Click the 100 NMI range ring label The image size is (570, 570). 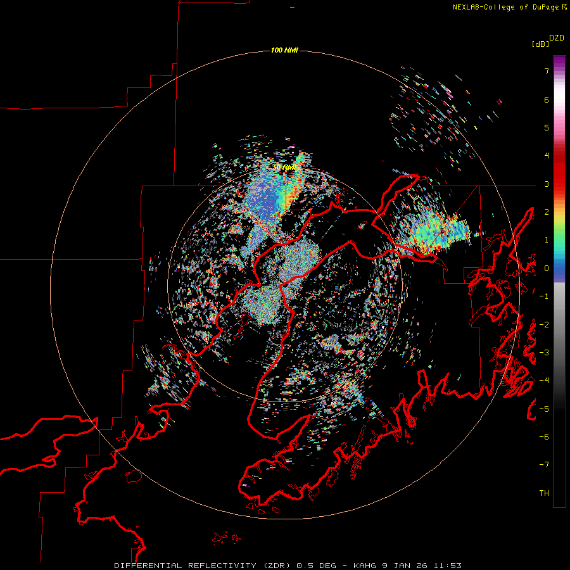(284, 50)
